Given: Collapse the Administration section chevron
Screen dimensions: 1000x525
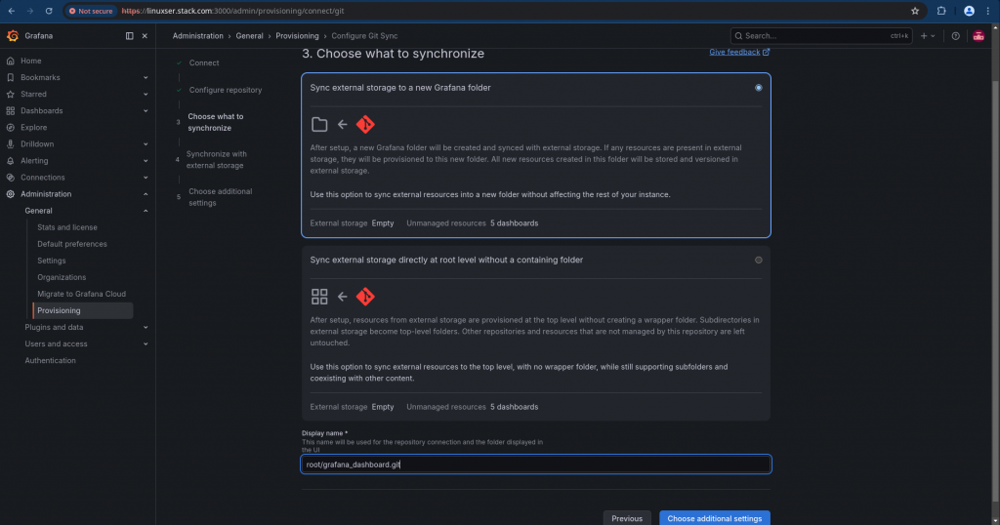Looking at the screenshot, I should [146, 193].
